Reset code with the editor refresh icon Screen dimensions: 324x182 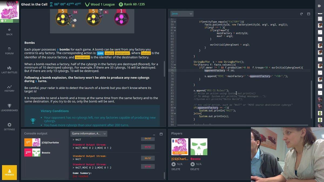[301, 14]
